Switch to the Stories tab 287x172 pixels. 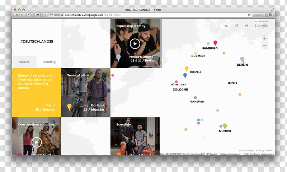tap(24, 62)
